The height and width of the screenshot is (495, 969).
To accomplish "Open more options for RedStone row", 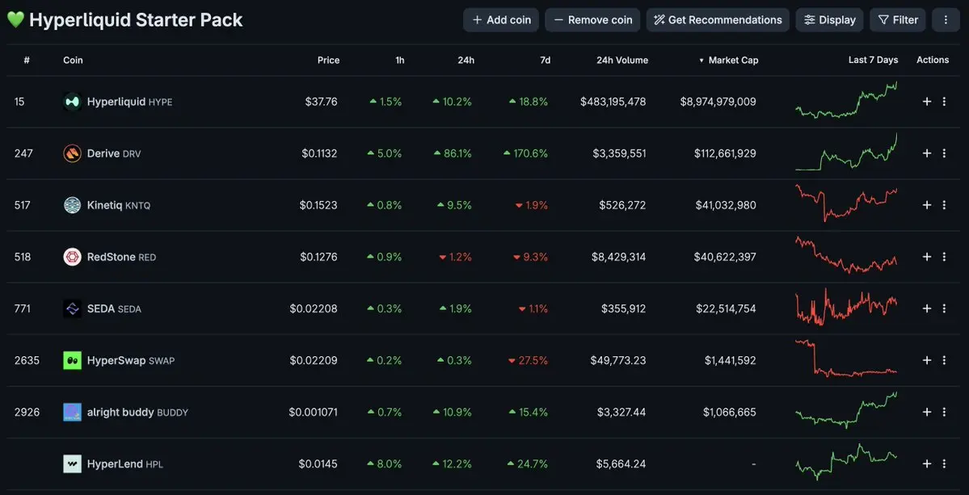I will pyautogui.click(x=944, y=257).
